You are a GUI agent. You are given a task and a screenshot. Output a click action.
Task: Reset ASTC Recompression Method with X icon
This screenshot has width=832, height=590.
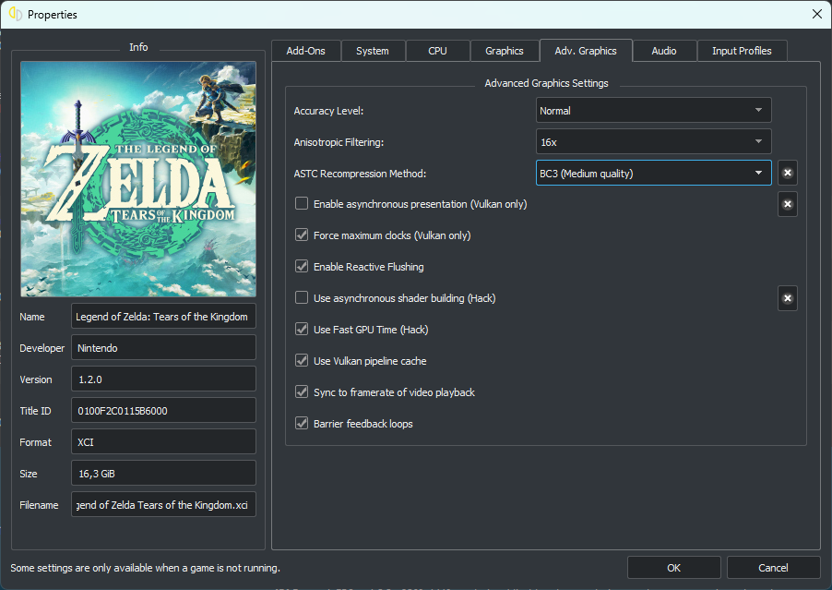coord(787,173)
